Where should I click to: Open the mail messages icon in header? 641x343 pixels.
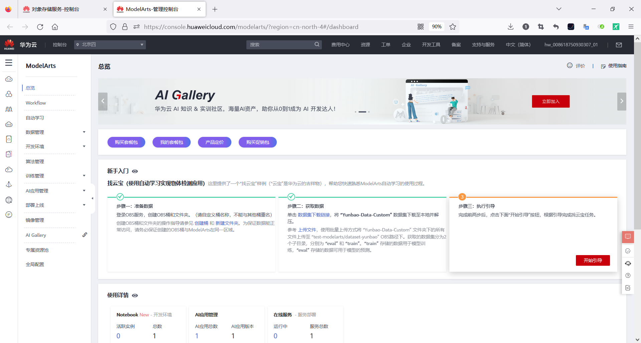(619, 45)
